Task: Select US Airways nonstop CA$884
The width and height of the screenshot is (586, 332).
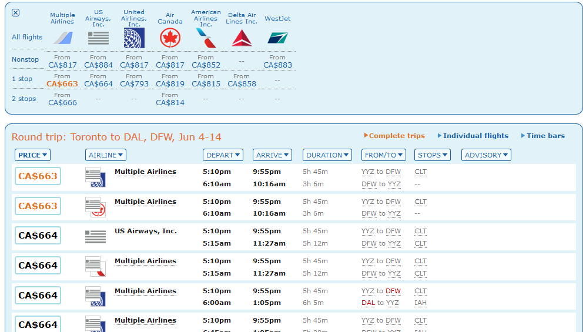Action: pos(98,65)
